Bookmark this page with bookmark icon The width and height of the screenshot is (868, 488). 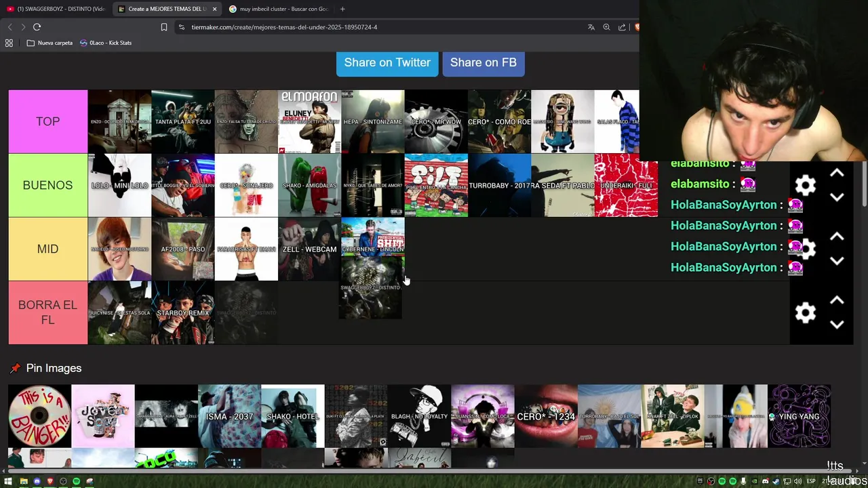click(x=163, y=27)
